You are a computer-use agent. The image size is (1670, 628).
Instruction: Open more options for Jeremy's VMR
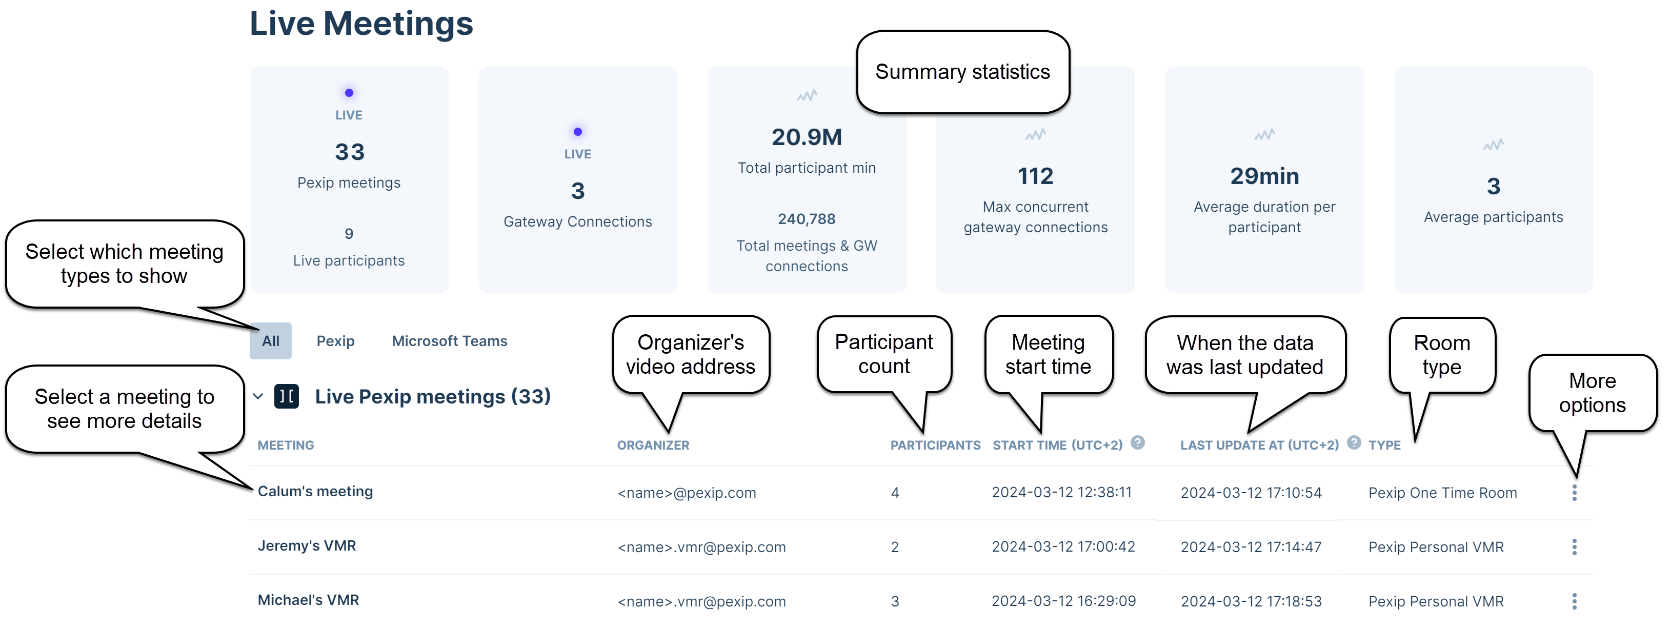point(1574,547)
